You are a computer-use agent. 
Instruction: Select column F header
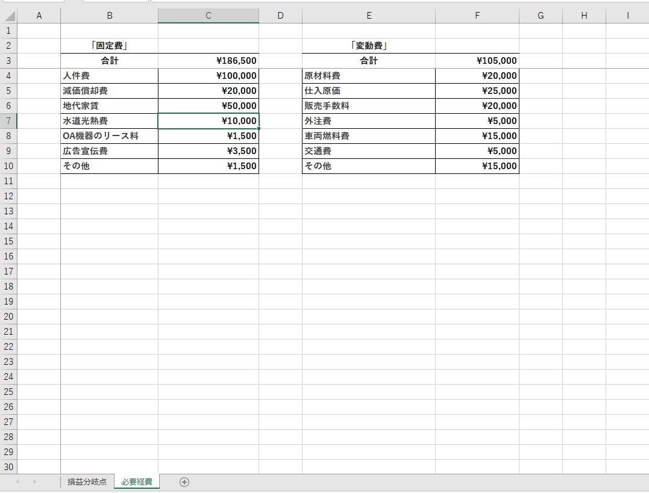coord(477,16)
